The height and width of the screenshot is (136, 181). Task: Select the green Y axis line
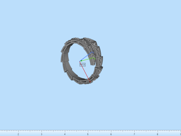coord(87,60)
